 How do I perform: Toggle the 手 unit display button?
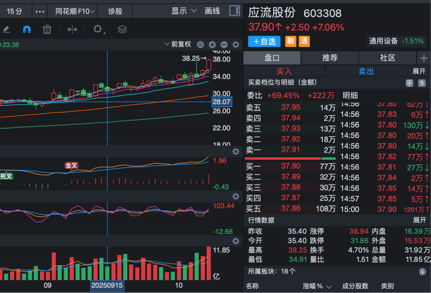[409, 83]
